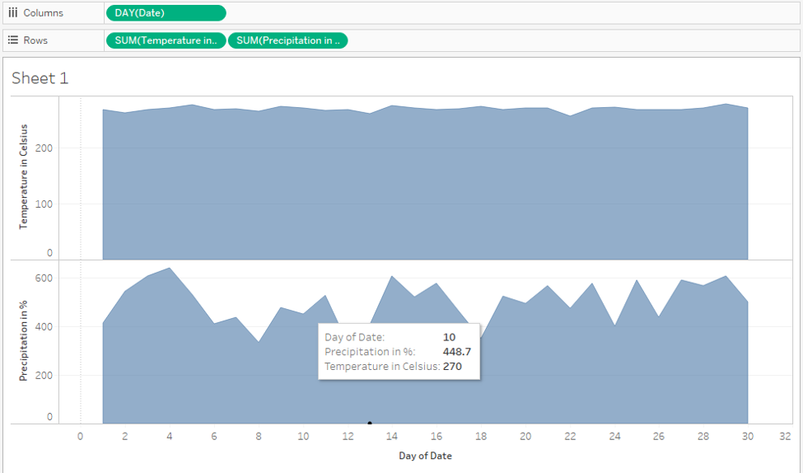Click the Temperature in Celsius axis title

(24, 176)
